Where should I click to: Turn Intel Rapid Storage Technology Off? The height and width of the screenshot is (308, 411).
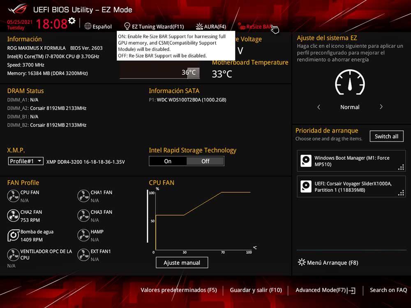pyautogui.click(x=205, y=161)
